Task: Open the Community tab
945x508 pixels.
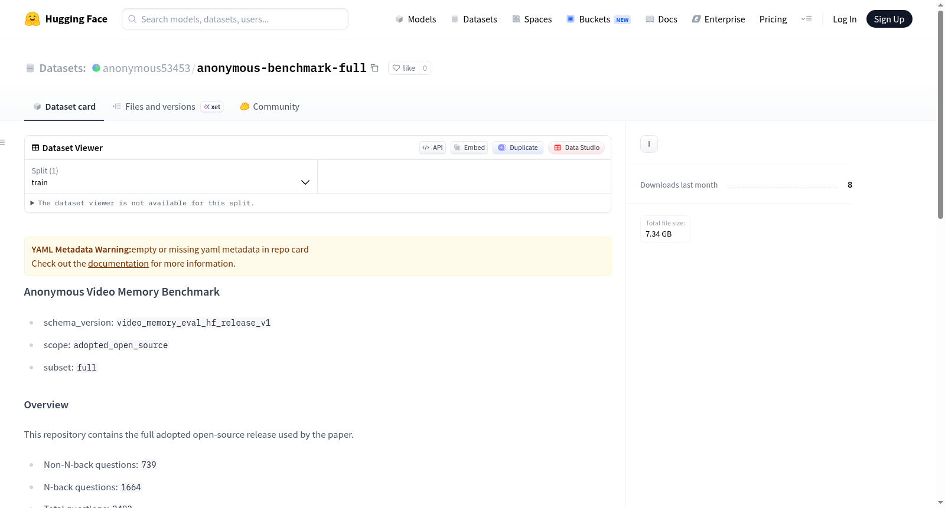Action: coord(269,107)
